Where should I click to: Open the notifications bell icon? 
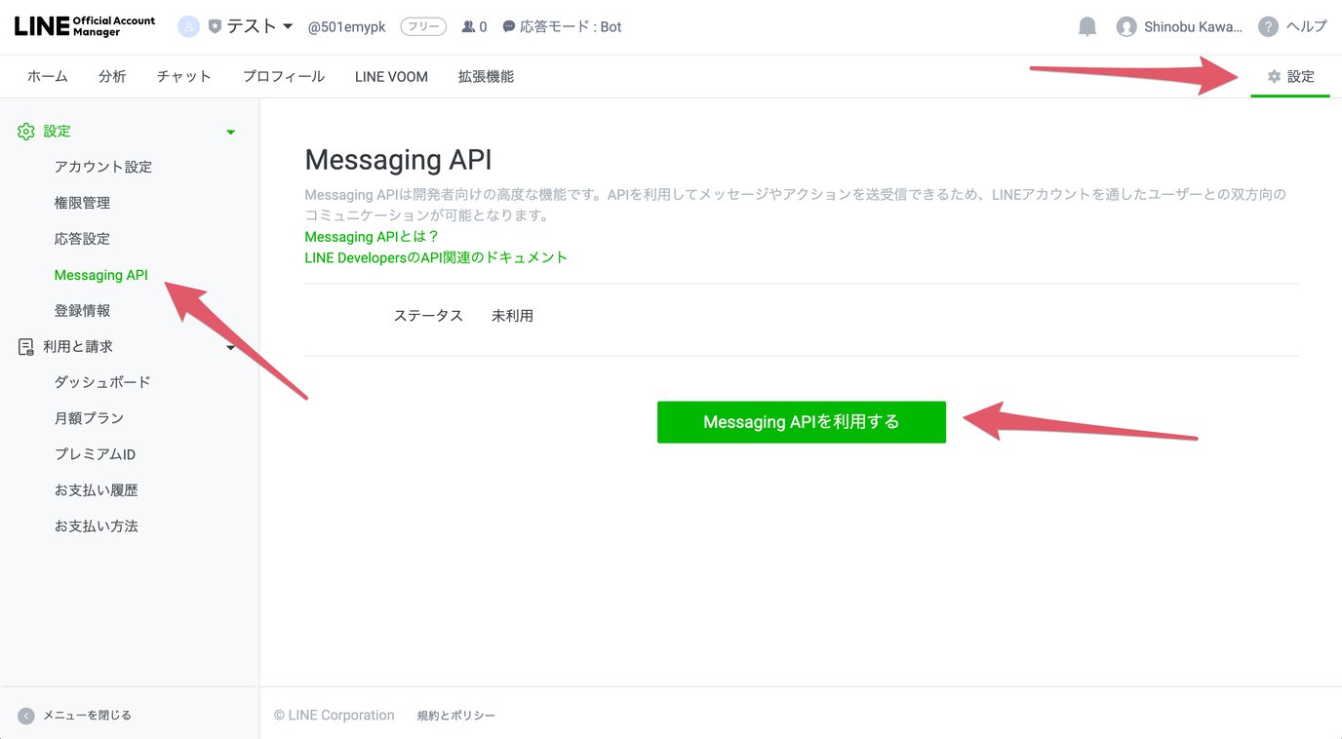pos(1086,26)
